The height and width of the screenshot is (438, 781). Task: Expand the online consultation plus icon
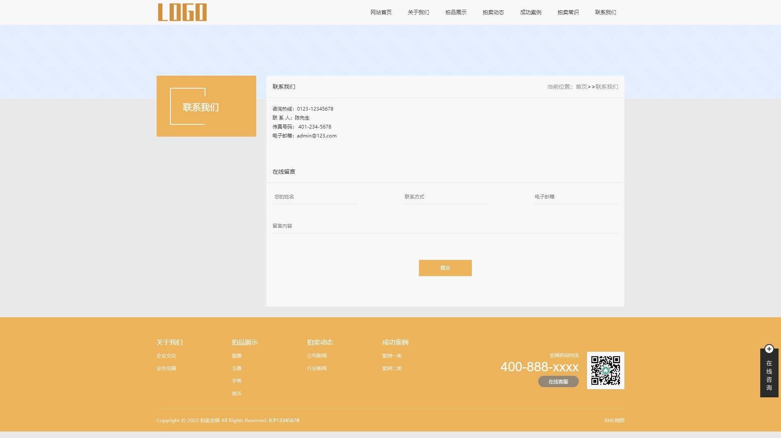click(769, 349)
